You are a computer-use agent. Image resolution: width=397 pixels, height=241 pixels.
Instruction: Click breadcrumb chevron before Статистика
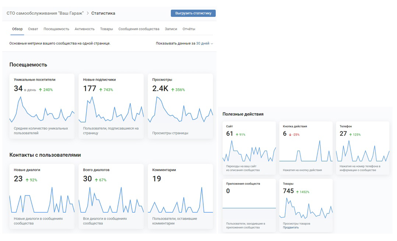click(88, 13)
